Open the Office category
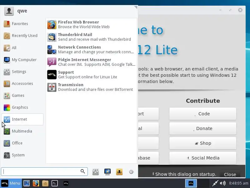 click(x=22, y=143)
